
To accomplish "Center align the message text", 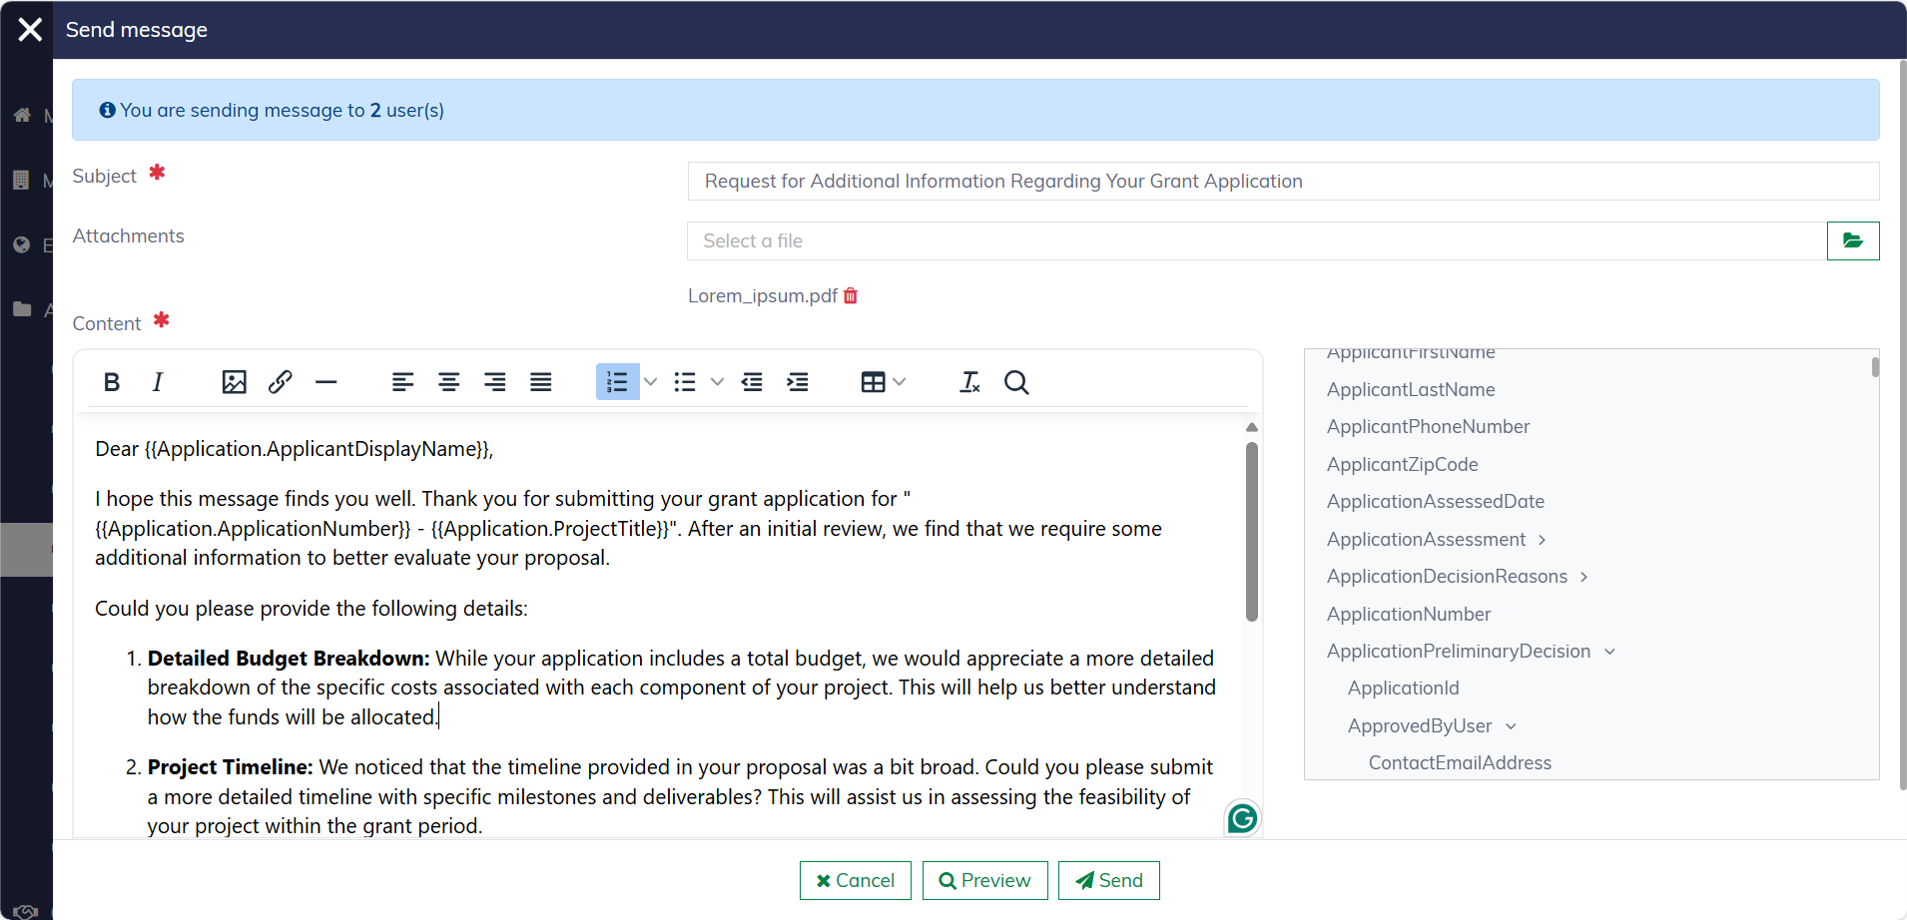I will [449, 382].
